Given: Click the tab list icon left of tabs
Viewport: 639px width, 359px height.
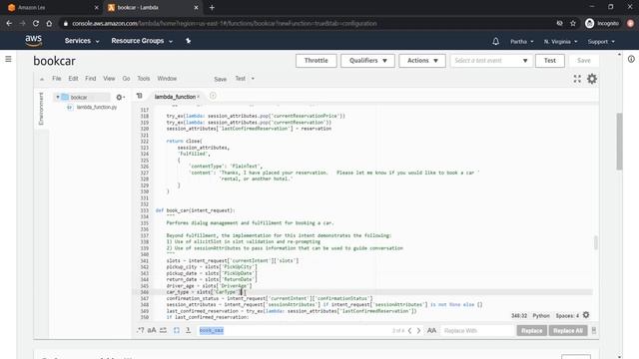Looking at the screenshot, I should 140,96.
